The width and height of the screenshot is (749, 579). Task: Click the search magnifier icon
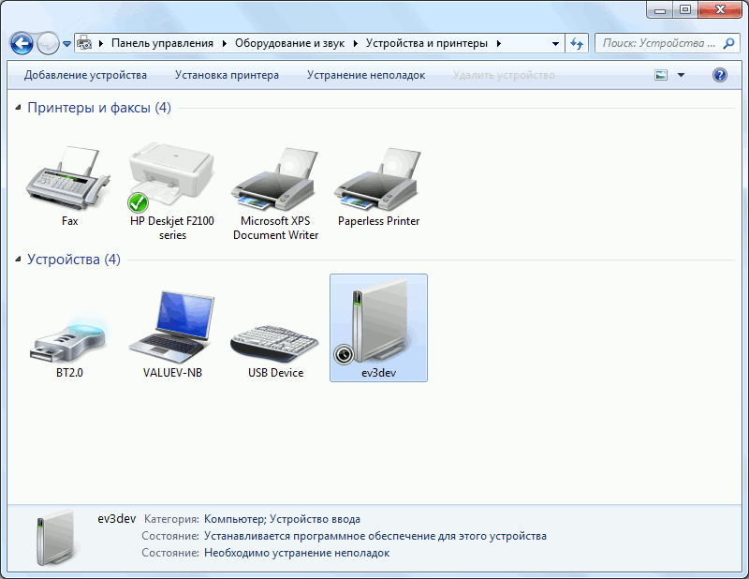tap(728, 43)
